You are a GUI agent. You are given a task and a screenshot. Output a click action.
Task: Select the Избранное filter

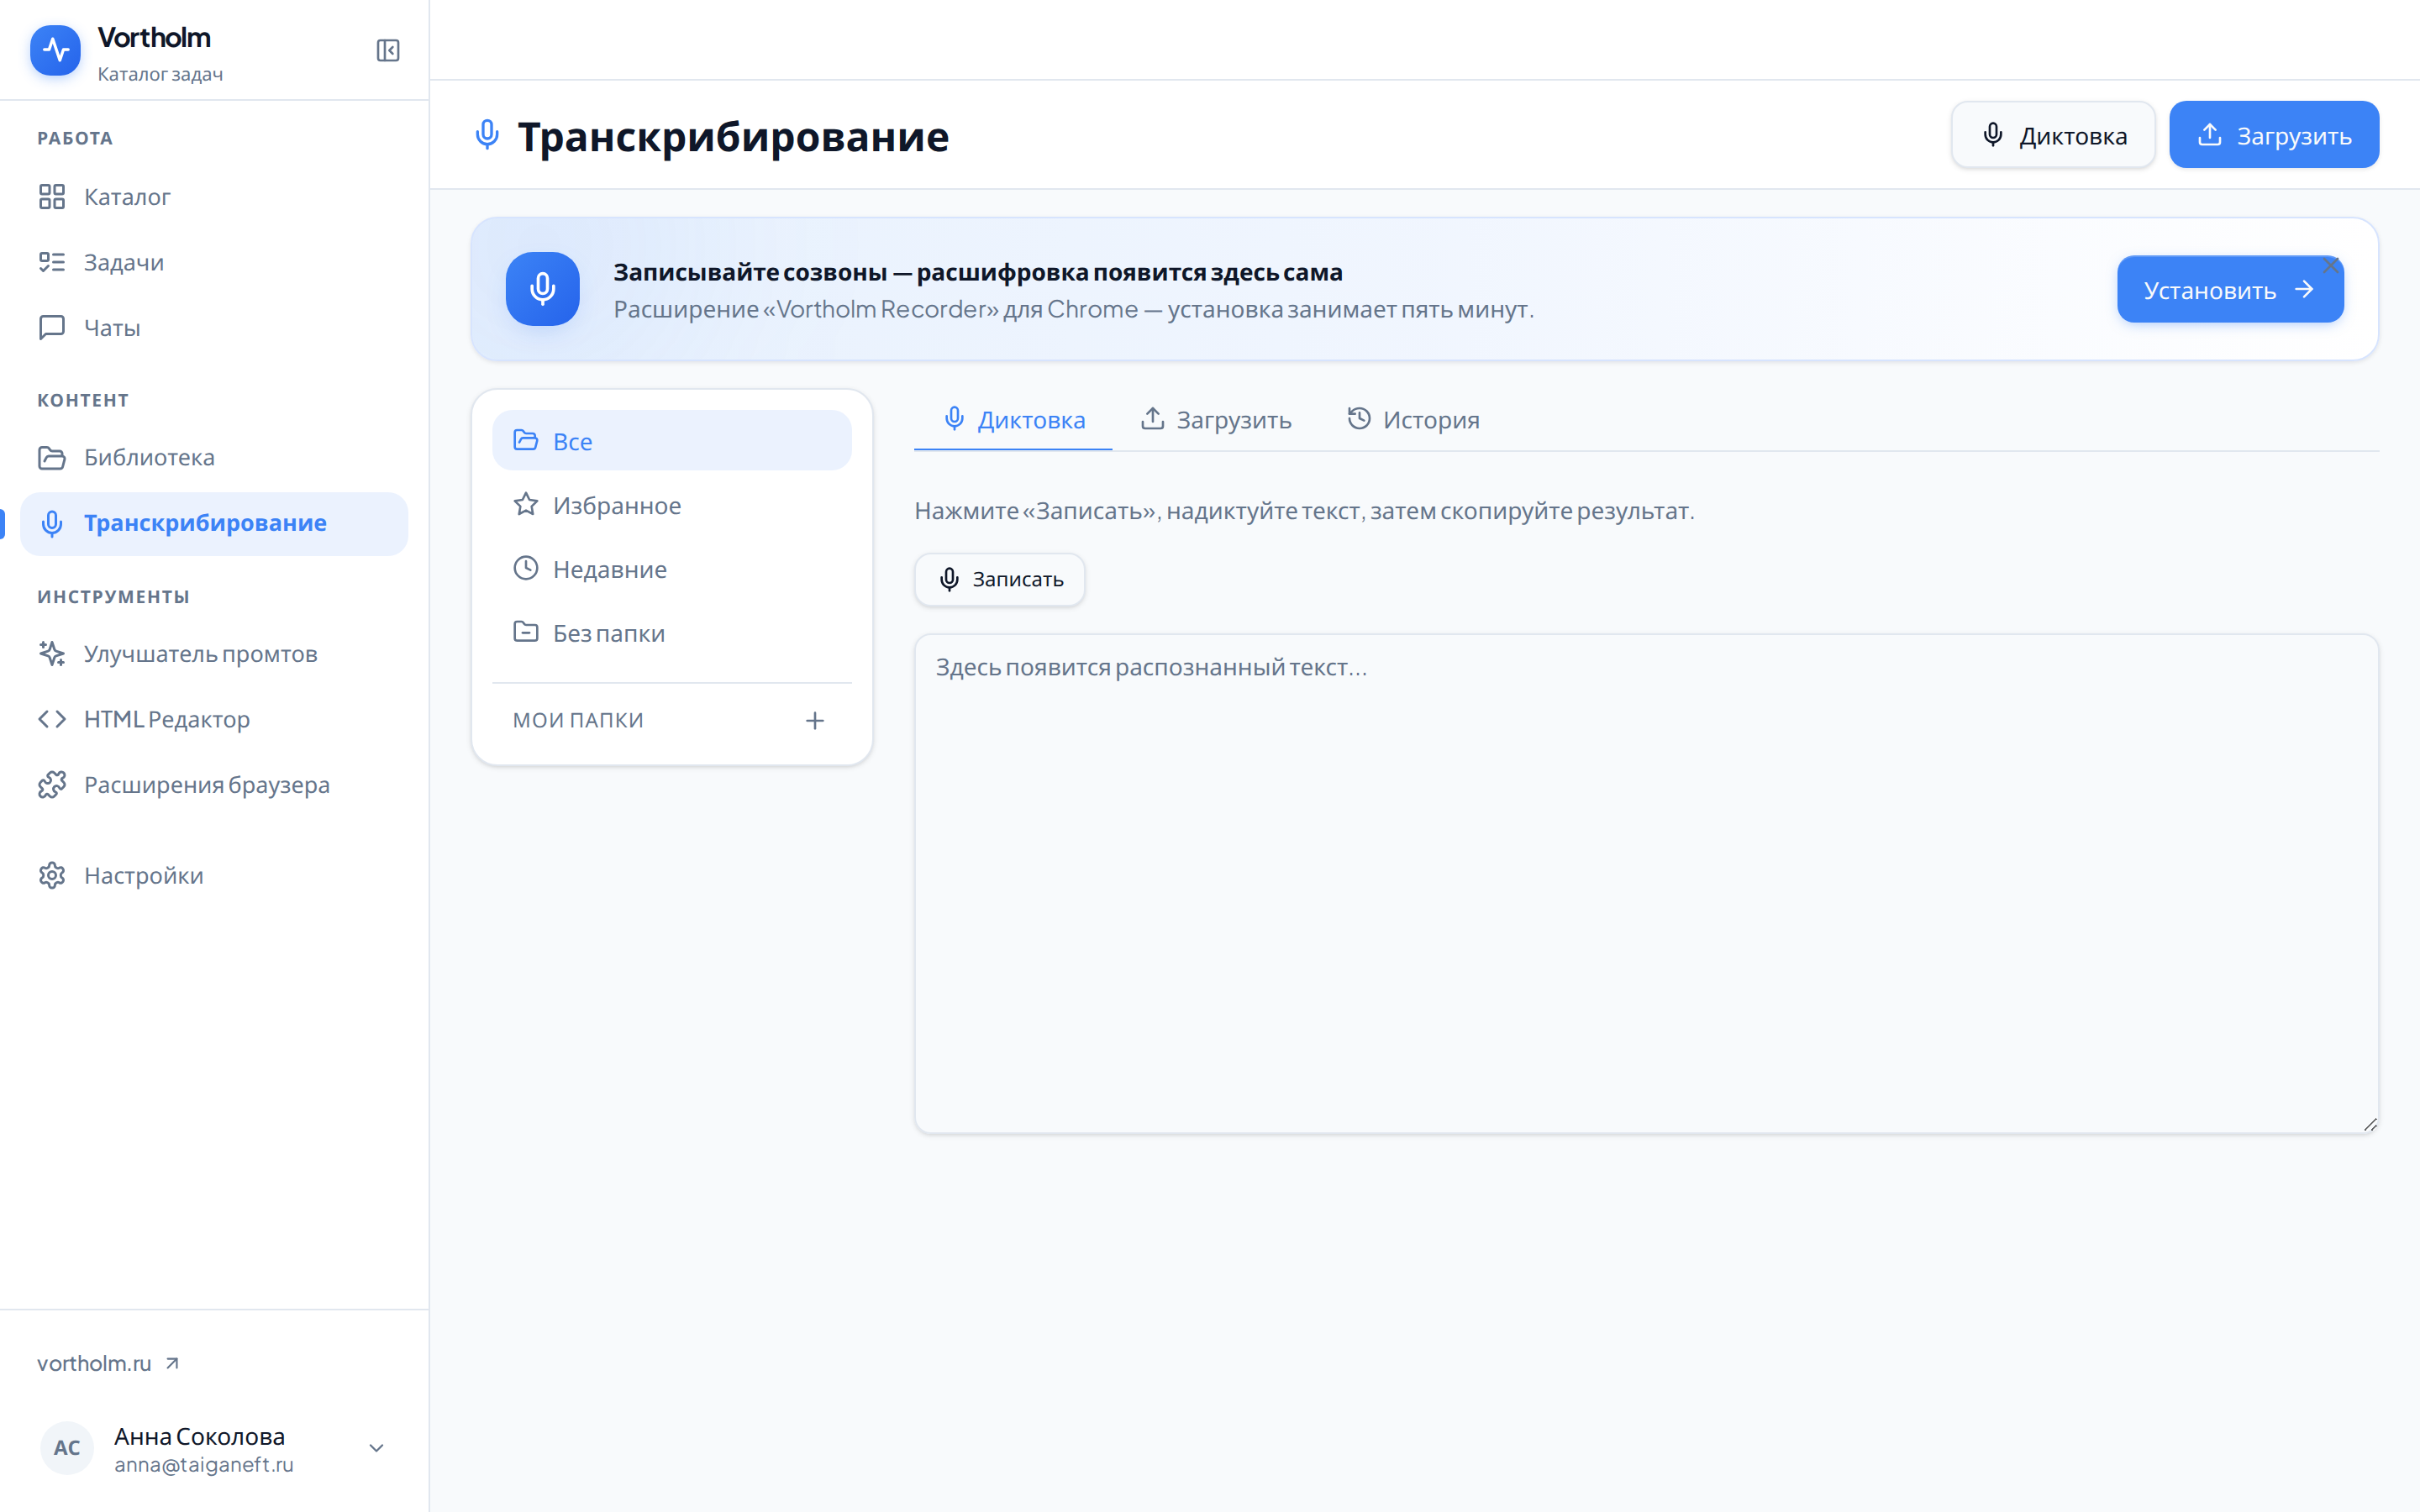672,505
